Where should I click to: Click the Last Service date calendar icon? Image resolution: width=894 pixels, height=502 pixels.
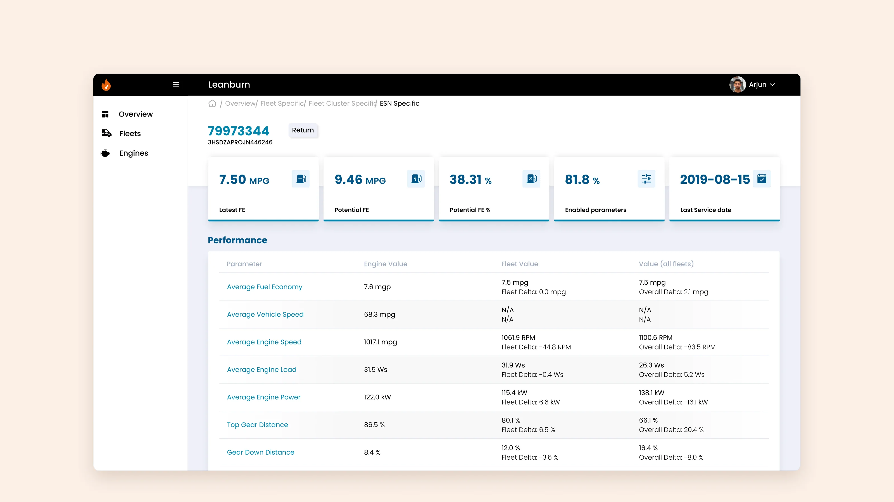(762, 179)
